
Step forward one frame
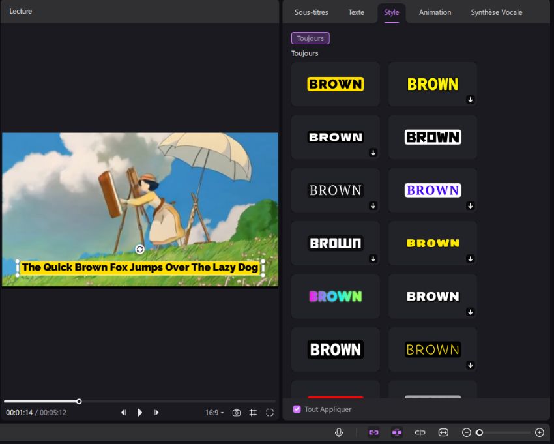coord(156,413)
